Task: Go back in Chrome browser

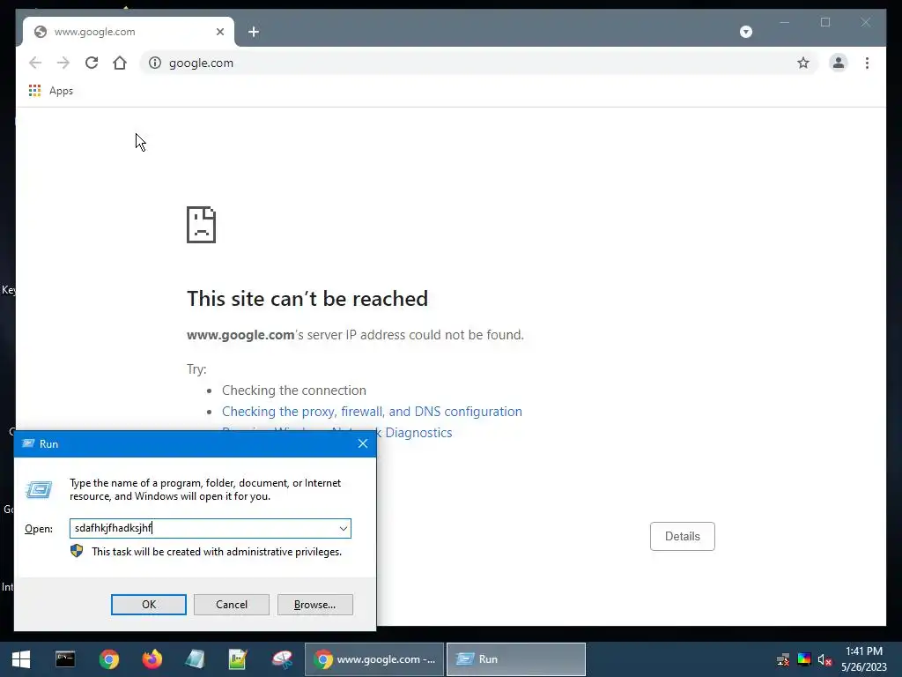Action: click(35, 63)
